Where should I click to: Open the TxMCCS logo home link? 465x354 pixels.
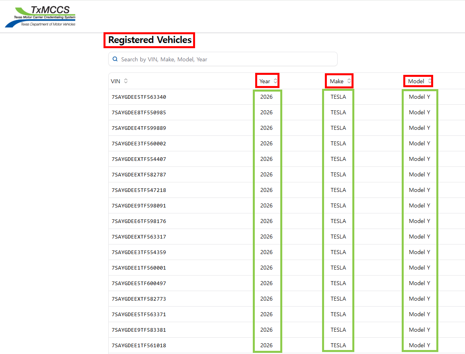[x=40, y=17]
